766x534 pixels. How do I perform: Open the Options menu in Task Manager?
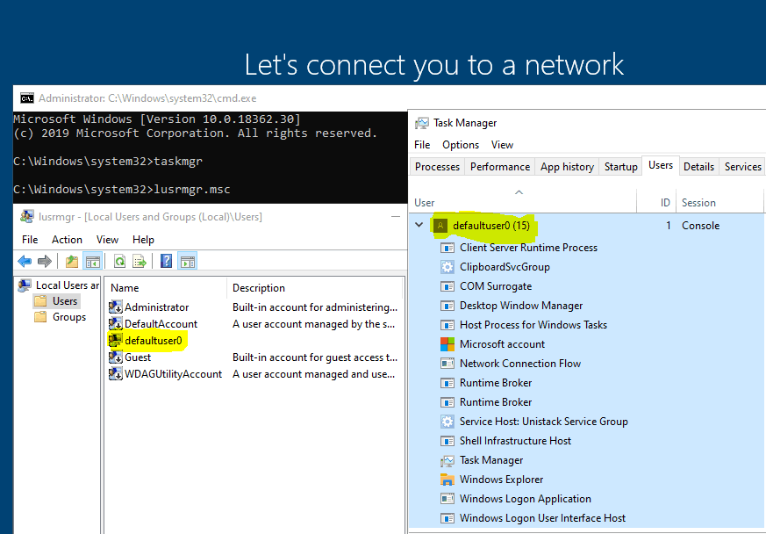click(461, 145)
